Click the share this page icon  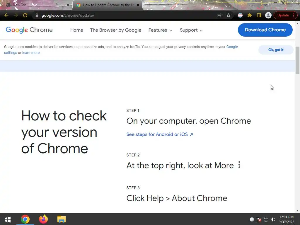coord(219,15)
